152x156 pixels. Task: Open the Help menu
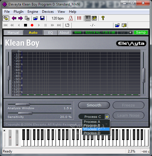[73, 12]
